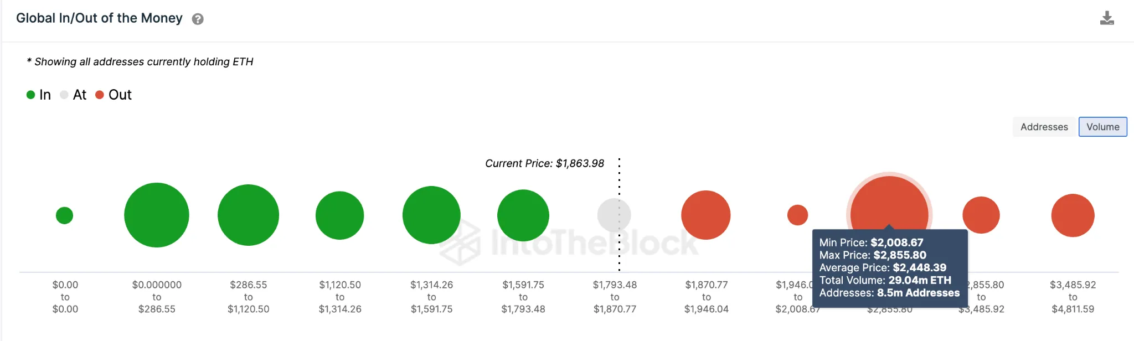Open the help question mark icon
Image resolution: width=1134 pixels, height=341 pixels.
[198, 19]
